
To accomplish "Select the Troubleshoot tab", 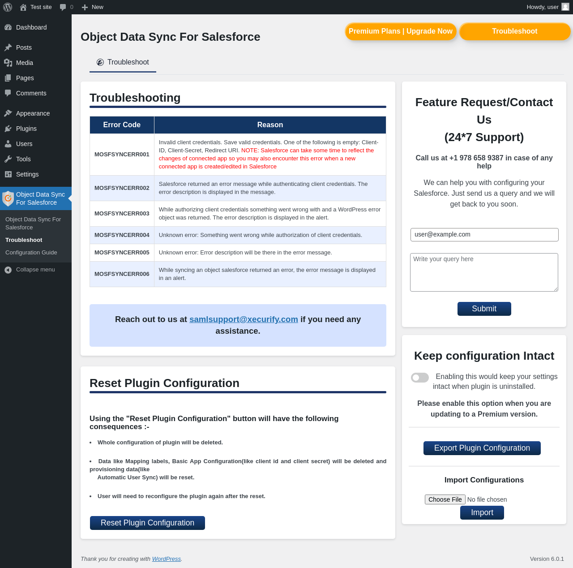I will (123, 62).
